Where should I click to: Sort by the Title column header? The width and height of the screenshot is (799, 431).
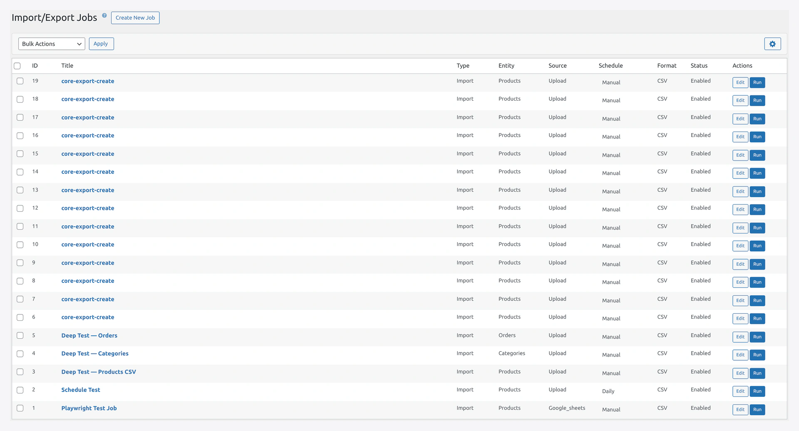tap(67, 66)
